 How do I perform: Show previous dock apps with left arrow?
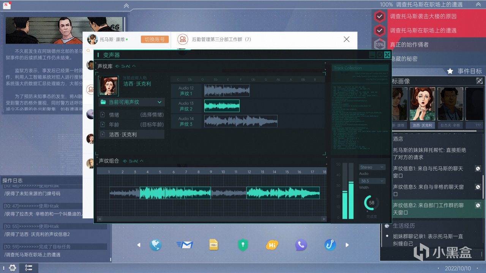point(139,245)
